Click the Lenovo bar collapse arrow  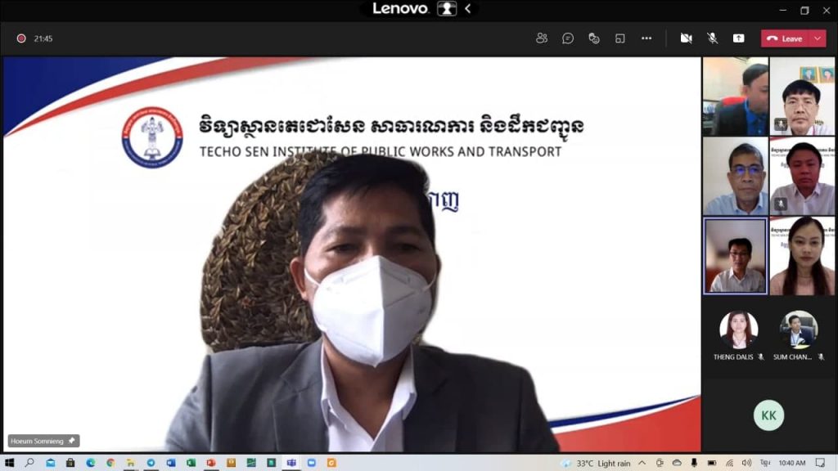pos(468,9)
